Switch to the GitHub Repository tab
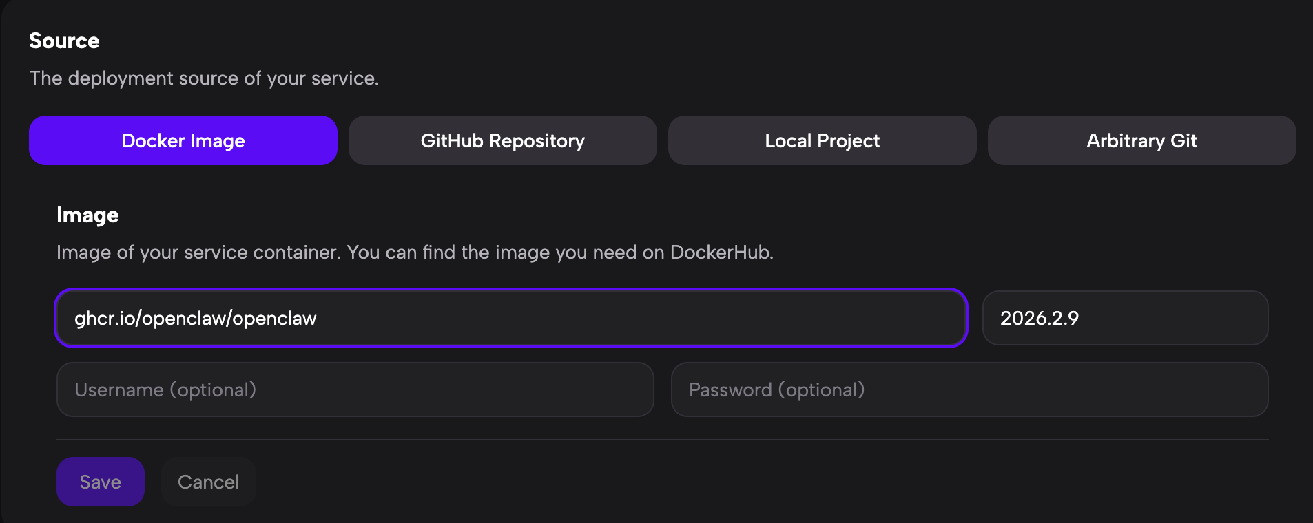The width and height of the screenshot is (1313, 523). [x=502, y=140]
